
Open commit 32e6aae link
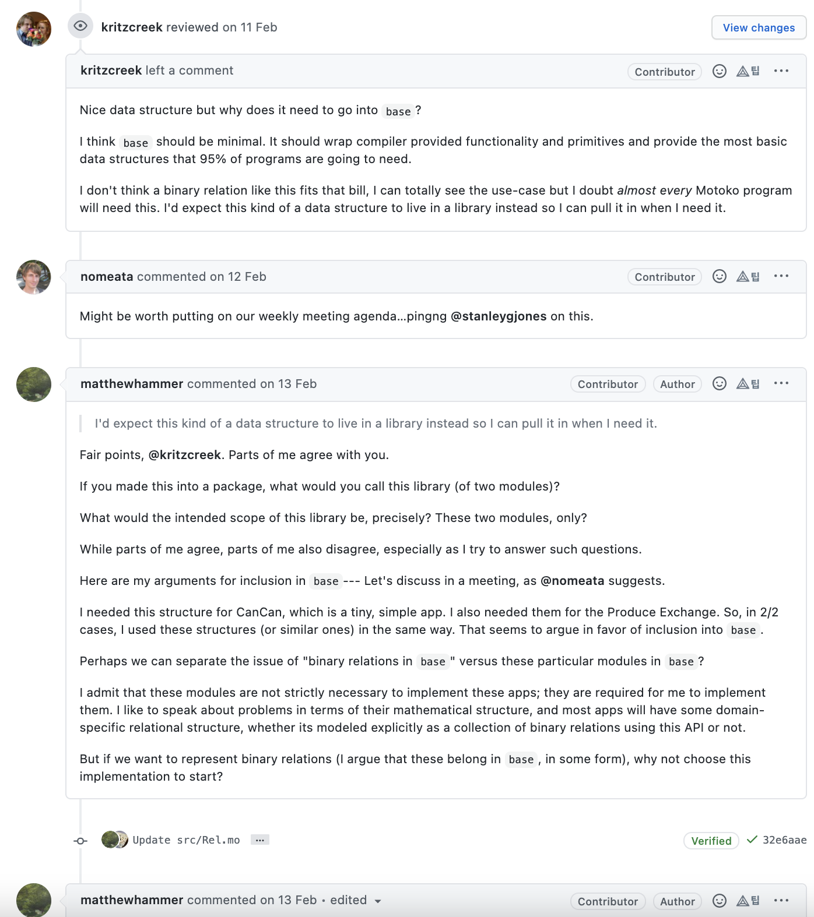coord(784,840)
